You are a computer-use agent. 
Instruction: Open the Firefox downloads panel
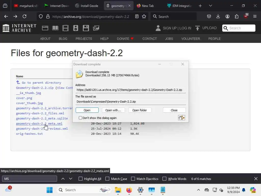[x=218, y=17]
